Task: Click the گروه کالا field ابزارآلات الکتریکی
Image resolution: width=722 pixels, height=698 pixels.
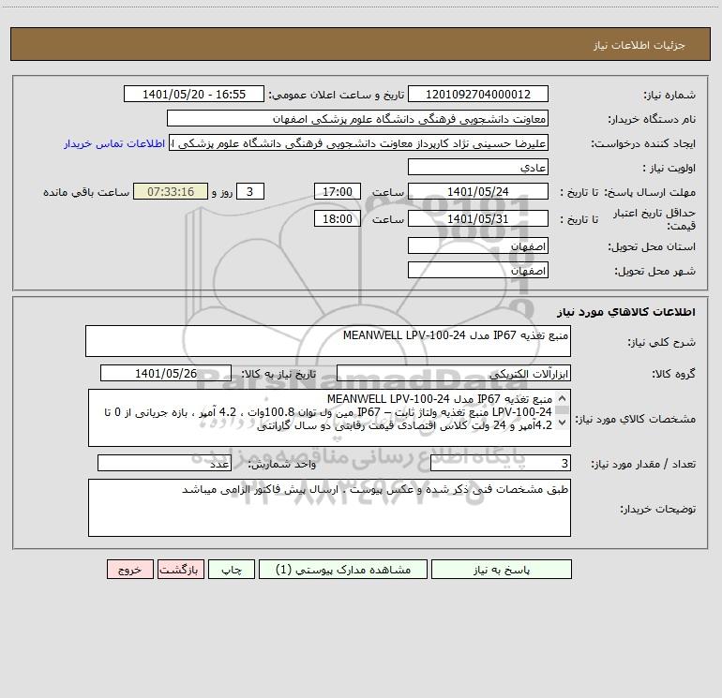Action: (x=454, y=373)
